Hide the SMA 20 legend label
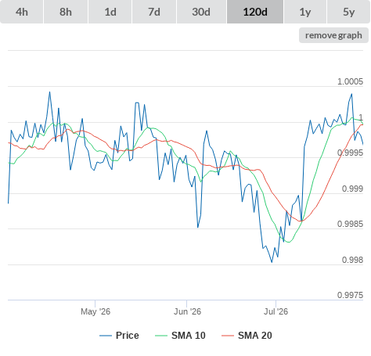This screenshot has height=356, width=371. (255, 336)
